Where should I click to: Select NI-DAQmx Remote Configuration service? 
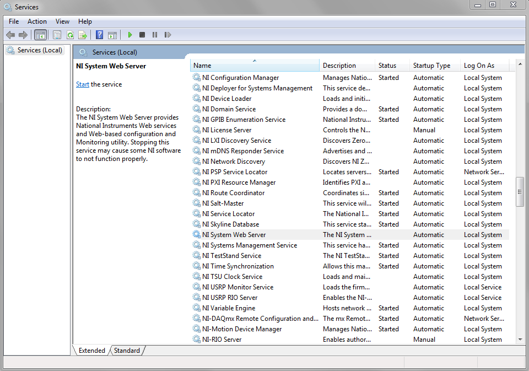pyautogui.click(x=349, y=318)
